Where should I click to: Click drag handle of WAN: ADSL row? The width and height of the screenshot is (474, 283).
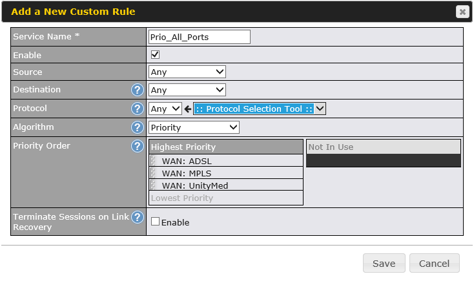point(153,160)
